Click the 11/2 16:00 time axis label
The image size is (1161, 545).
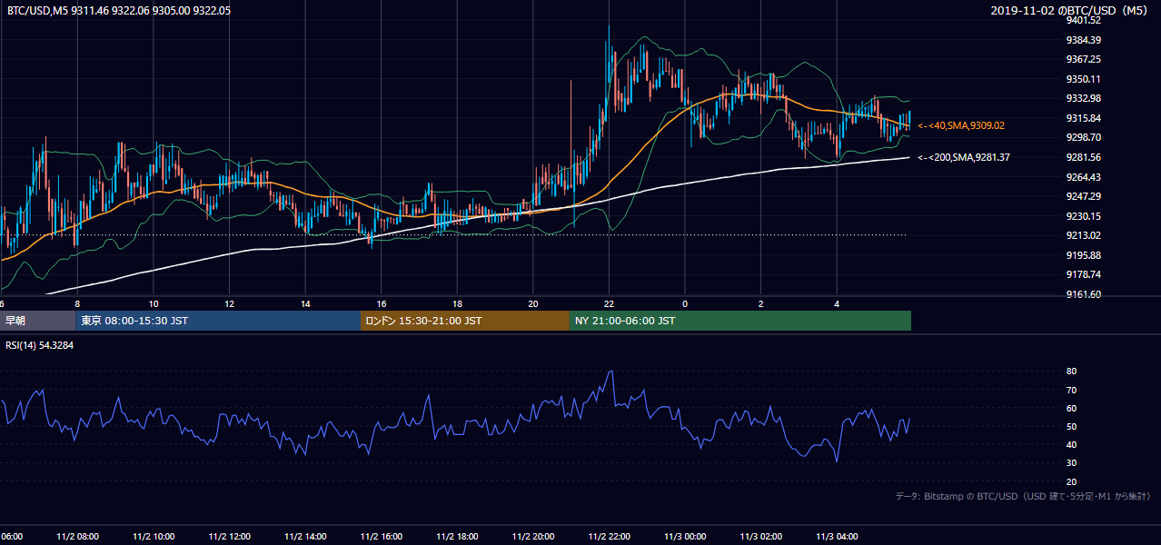coord(382,536)
